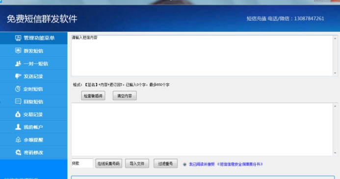Open the 发送记录 menu item

pyautogui.click(x=34, y=76)
